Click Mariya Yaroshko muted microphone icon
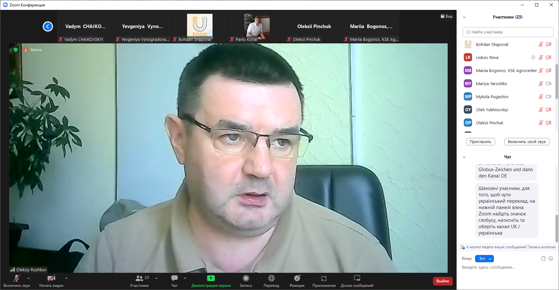 point(540,84)
